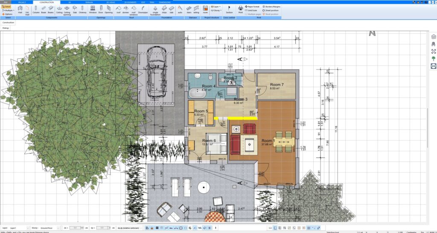Insert a Window from Openings group
The width and height of the screenshot is (437, 233).
(x=93, y=9)
